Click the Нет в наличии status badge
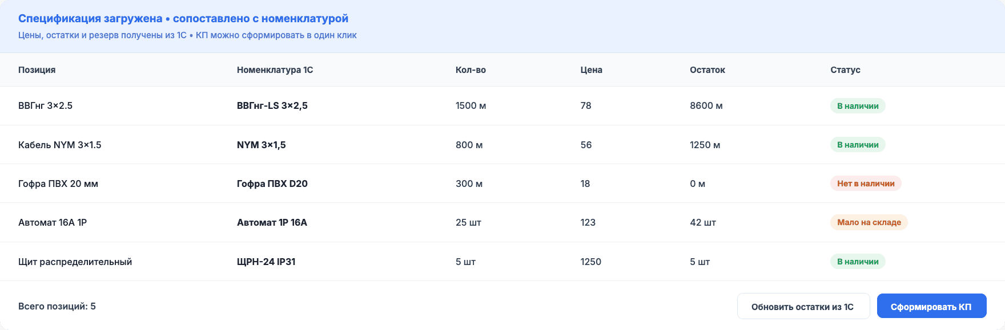Screen dimensions: 1005x330 (x=866, y=184)
